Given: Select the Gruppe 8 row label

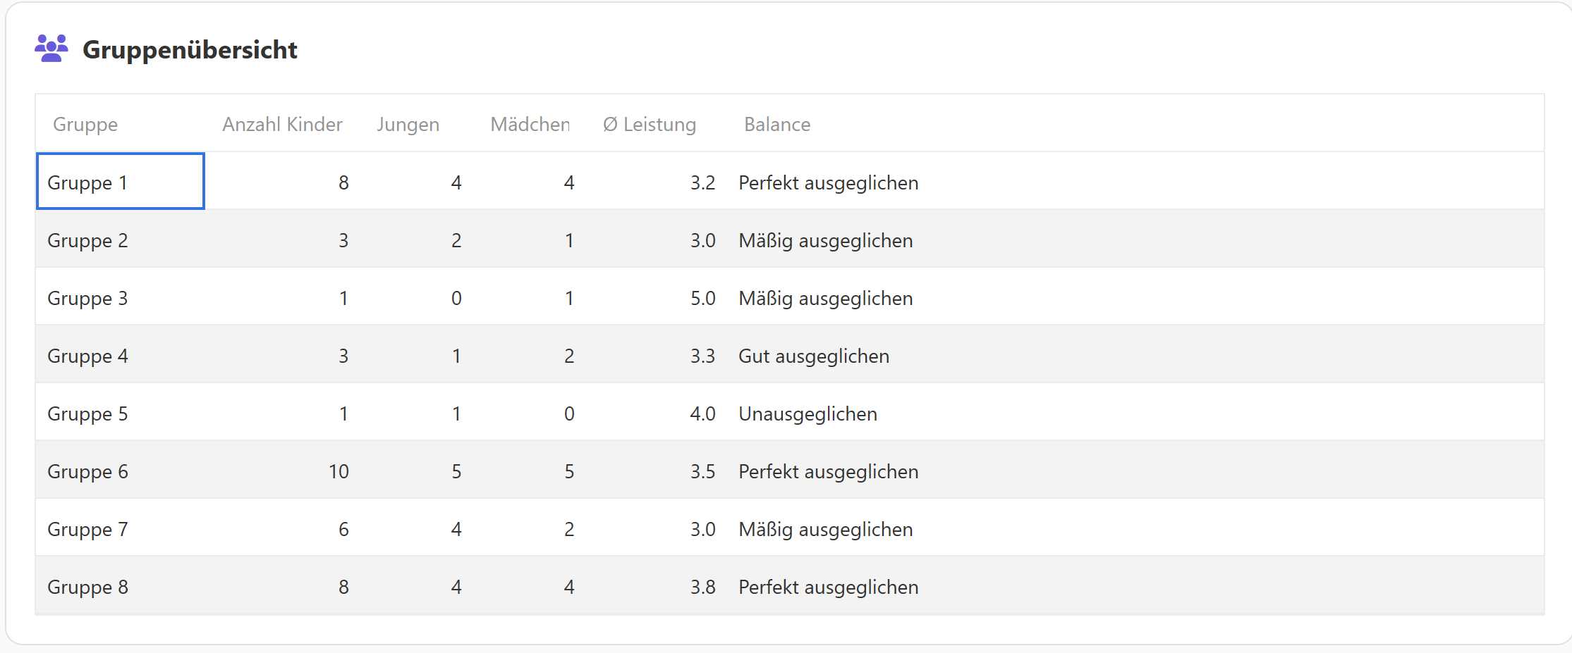Looking at the screenshot, I should pyautogui.click(x=87, y=587).
